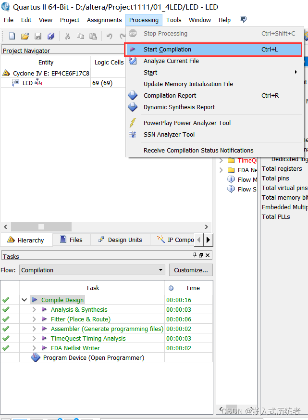Click the Flow Suppressed Messages info icon
Viewport: 308px width, 420px height.
coord(231,189)
